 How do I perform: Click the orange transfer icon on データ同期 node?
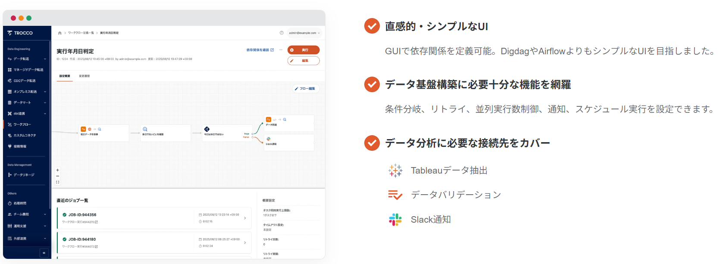tap(269, 119)
